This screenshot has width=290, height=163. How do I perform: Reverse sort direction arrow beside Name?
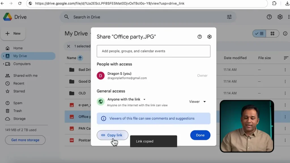(x=80, y=58)
